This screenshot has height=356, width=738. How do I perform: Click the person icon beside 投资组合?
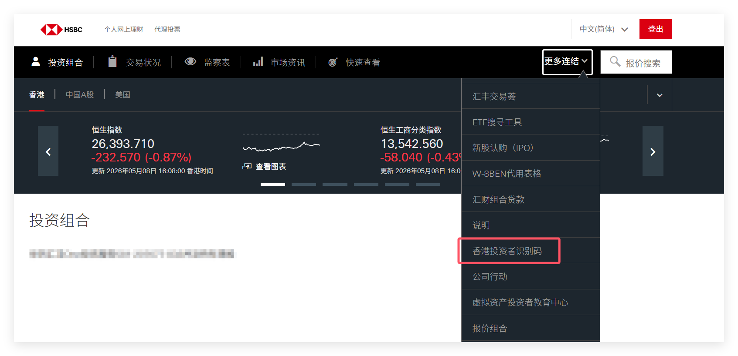(36, 62)
